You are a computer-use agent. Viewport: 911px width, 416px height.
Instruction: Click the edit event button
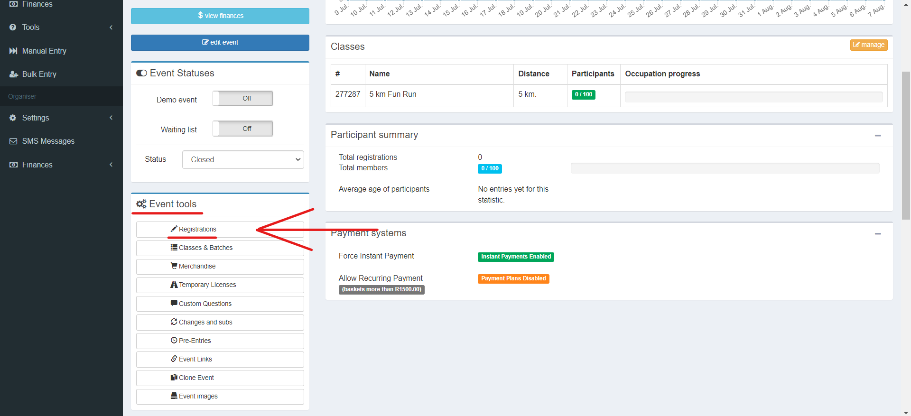(220, 43)
